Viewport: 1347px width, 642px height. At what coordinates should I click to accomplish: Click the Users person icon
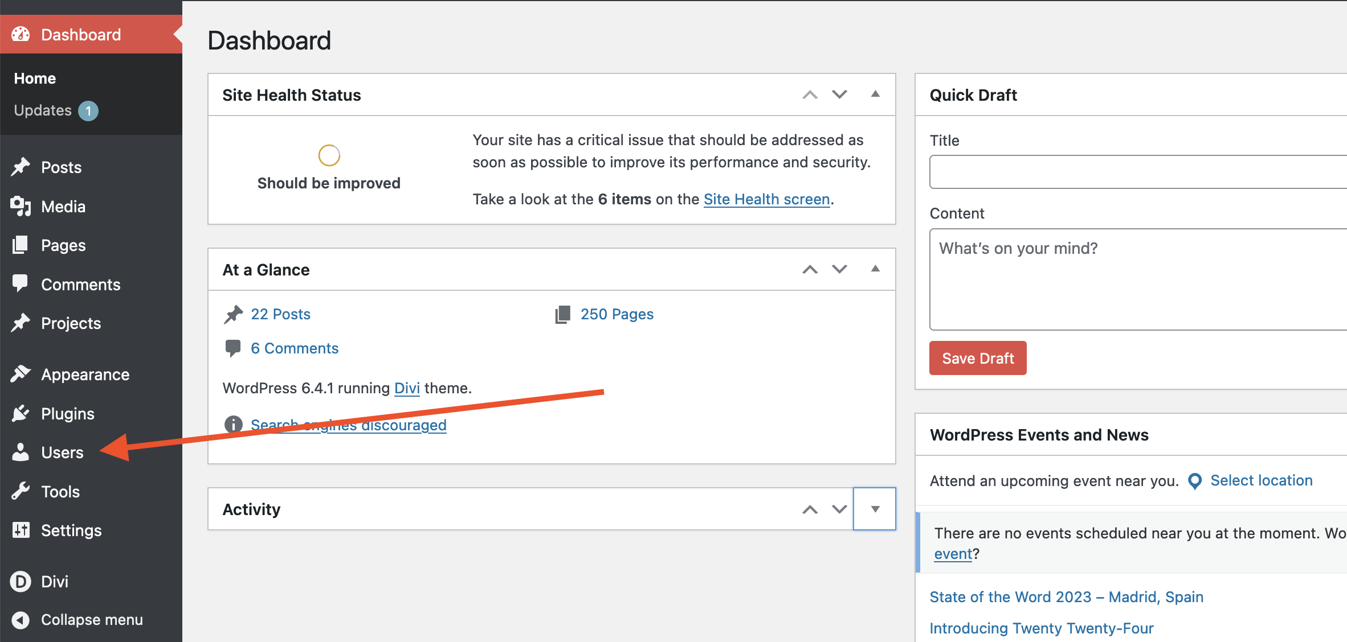point(21,452)
